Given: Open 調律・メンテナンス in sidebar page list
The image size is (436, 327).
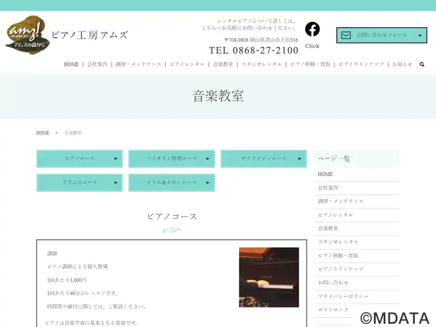Looking at the screenshot, I should [341, 201].
